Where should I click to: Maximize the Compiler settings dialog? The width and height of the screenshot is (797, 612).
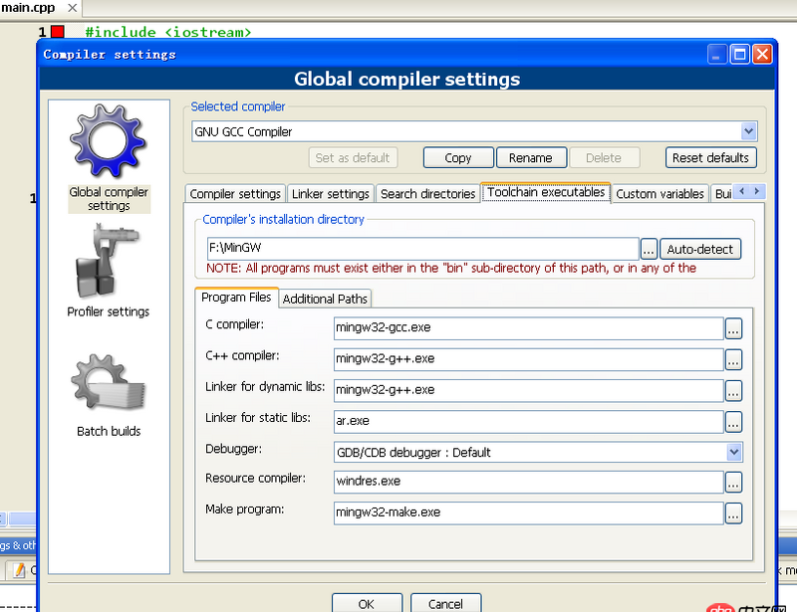click(x=739, y=54)
